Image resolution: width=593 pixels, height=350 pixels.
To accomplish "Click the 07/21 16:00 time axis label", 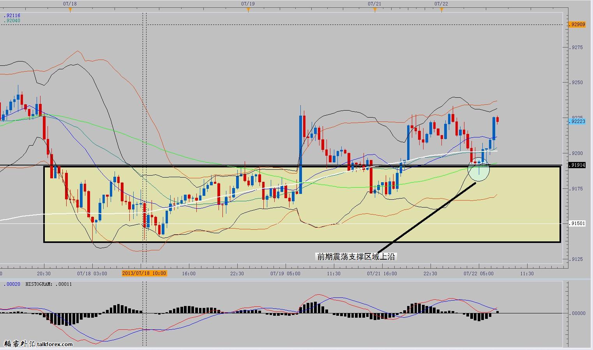I will click(x=382, y=273).
